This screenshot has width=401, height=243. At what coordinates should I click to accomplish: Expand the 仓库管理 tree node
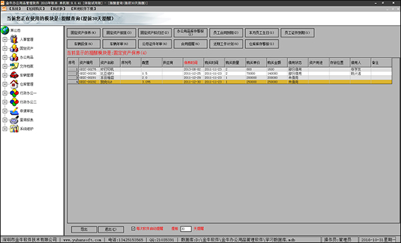5,84
